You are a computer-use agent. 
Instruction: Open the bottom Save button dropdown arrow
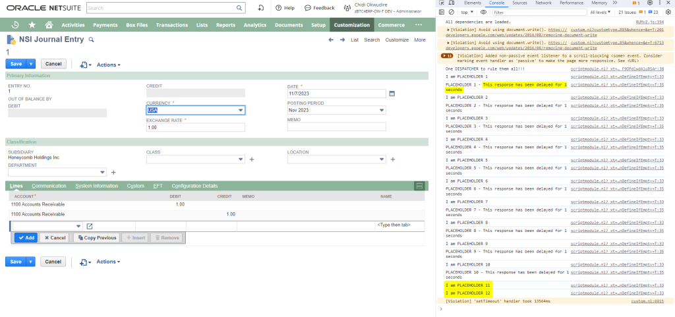(x=30, y=262)
